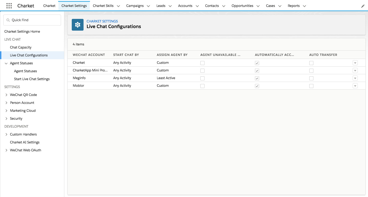The image size is (368, 197).
Task: Toggle Auto Transfer checkbox for Moblor
Action: [x=311, y=86]
